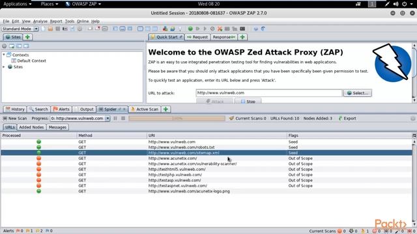
Task: Switch to the Request tab
Action: (197, 37)
